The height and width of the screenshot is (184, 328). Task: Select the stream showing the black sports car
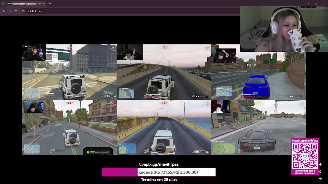(258, 128)
